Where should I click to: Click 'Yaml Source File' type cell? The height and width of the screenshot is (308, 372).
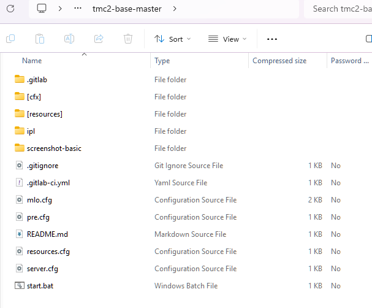(x=181, y=183)
